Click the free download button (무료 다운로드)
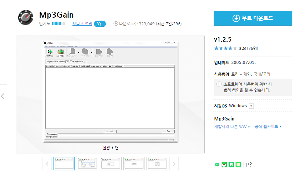The image size is (302, 187). click(x=253, y=18)
